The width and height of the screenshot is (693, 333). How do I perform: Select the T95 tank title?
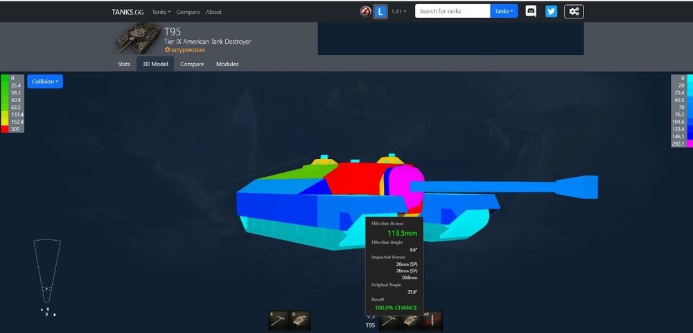[x=173, y=32]
